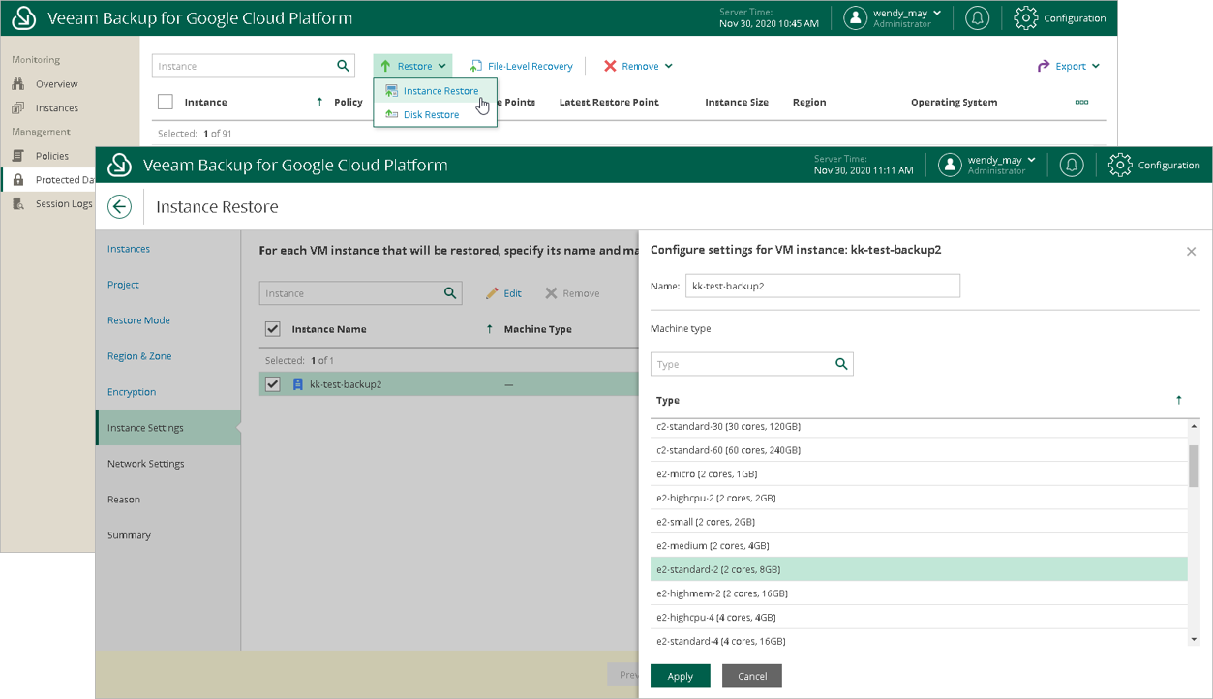Open the Restore dropdown in the back window toolbar
1213x699 pixels.
tap(412, 66)
